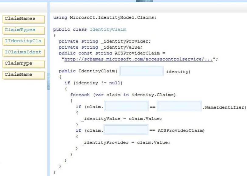Open the schemas.microsoft.com accesscontrolservice link

pos(138,59)
